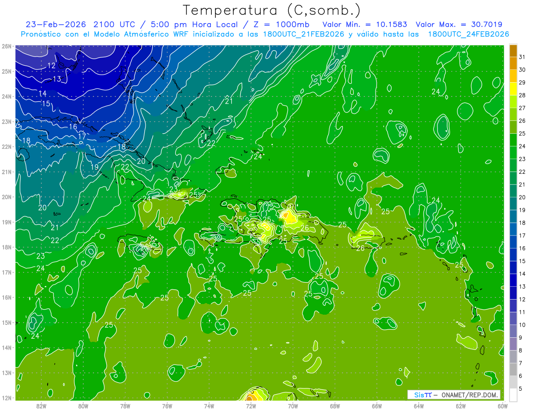The height and width of the screenshot is (412, 534).
Task: Click the "64W" longitude axis label
Action: (x=418, y=406)
